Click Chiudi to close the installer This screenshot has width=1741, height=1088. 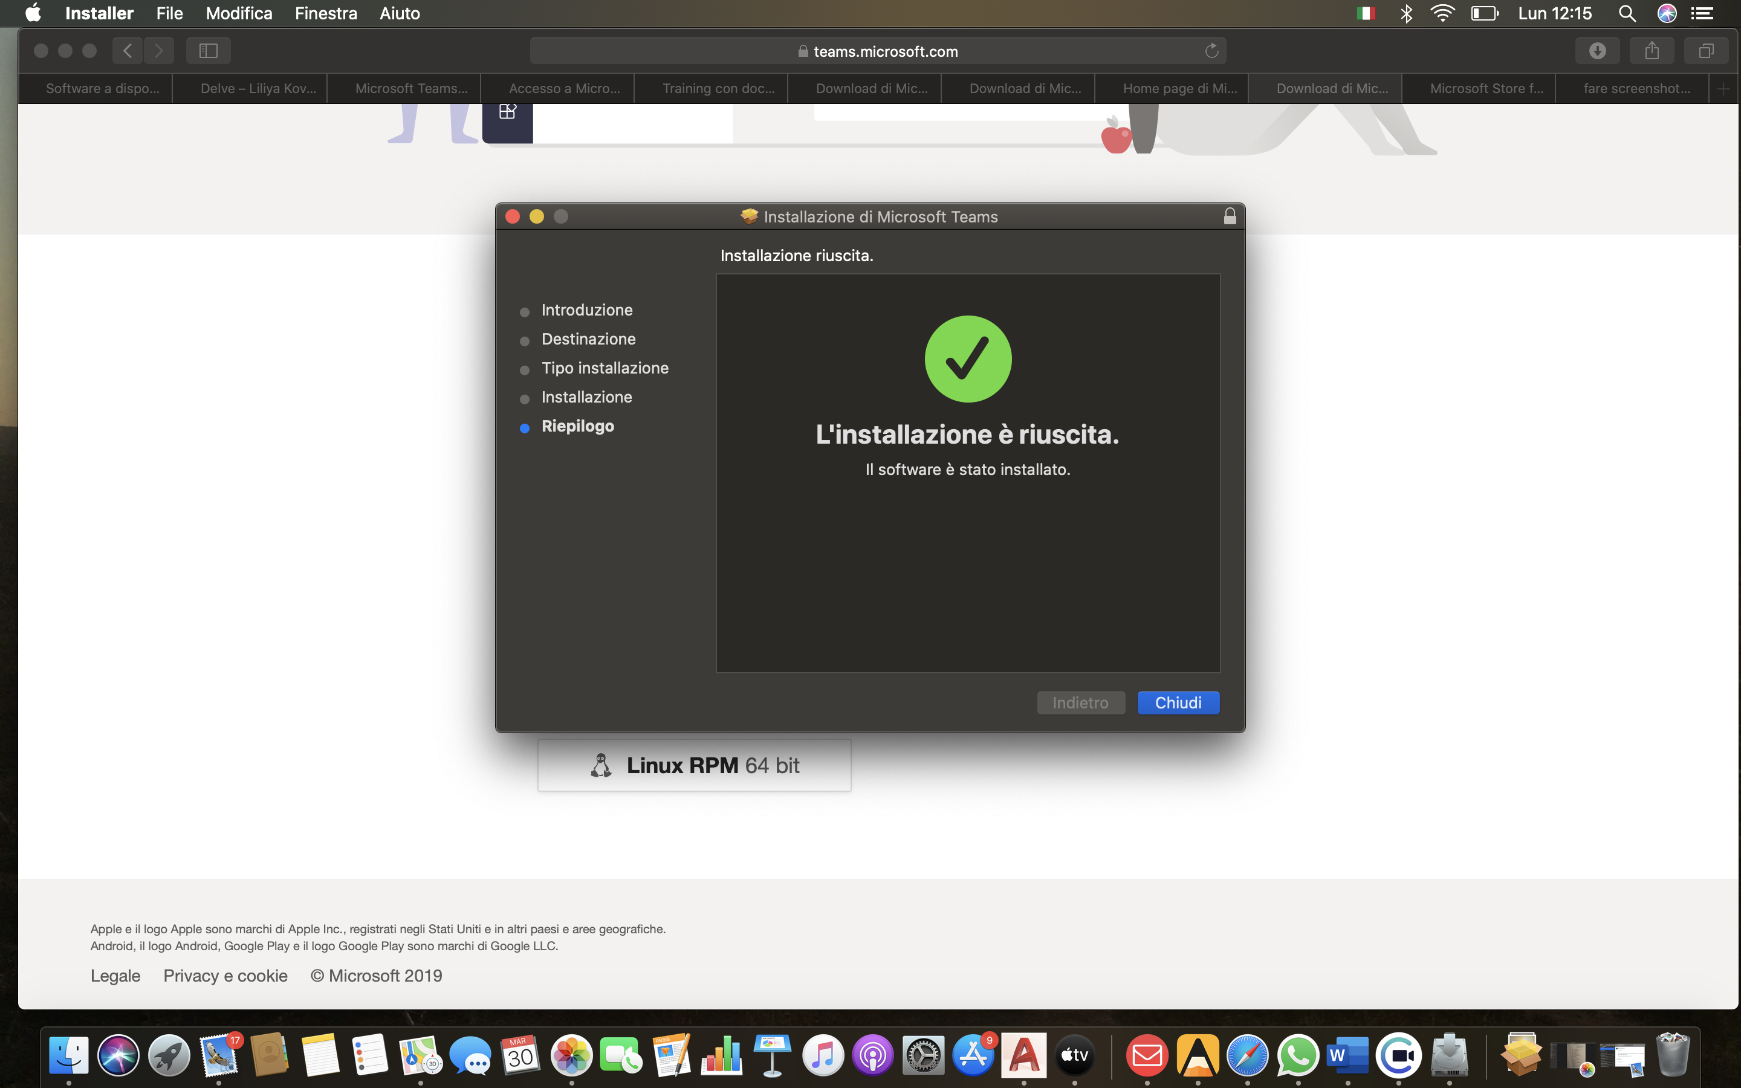[1178, 703]
